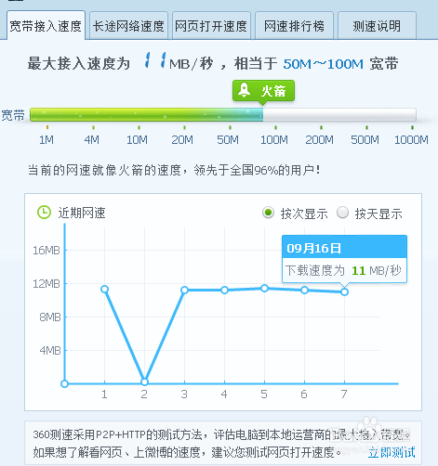
Task: Click the 4MB y-axis label
Action: tap(50, 351)
